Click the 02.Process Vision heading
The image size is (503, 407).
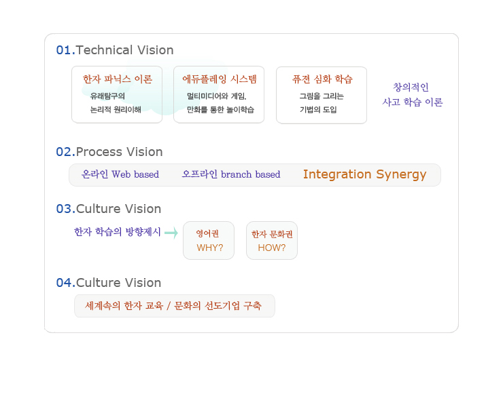109,152
